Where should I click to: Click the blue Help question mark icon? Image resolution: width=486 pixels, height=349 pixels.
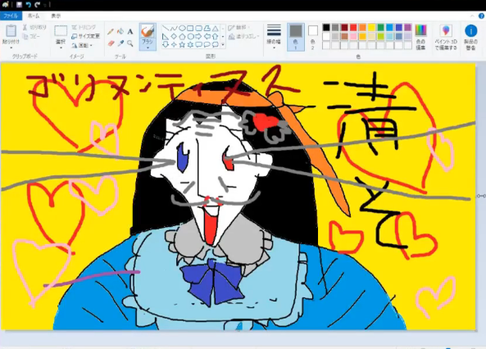(481, 16)
